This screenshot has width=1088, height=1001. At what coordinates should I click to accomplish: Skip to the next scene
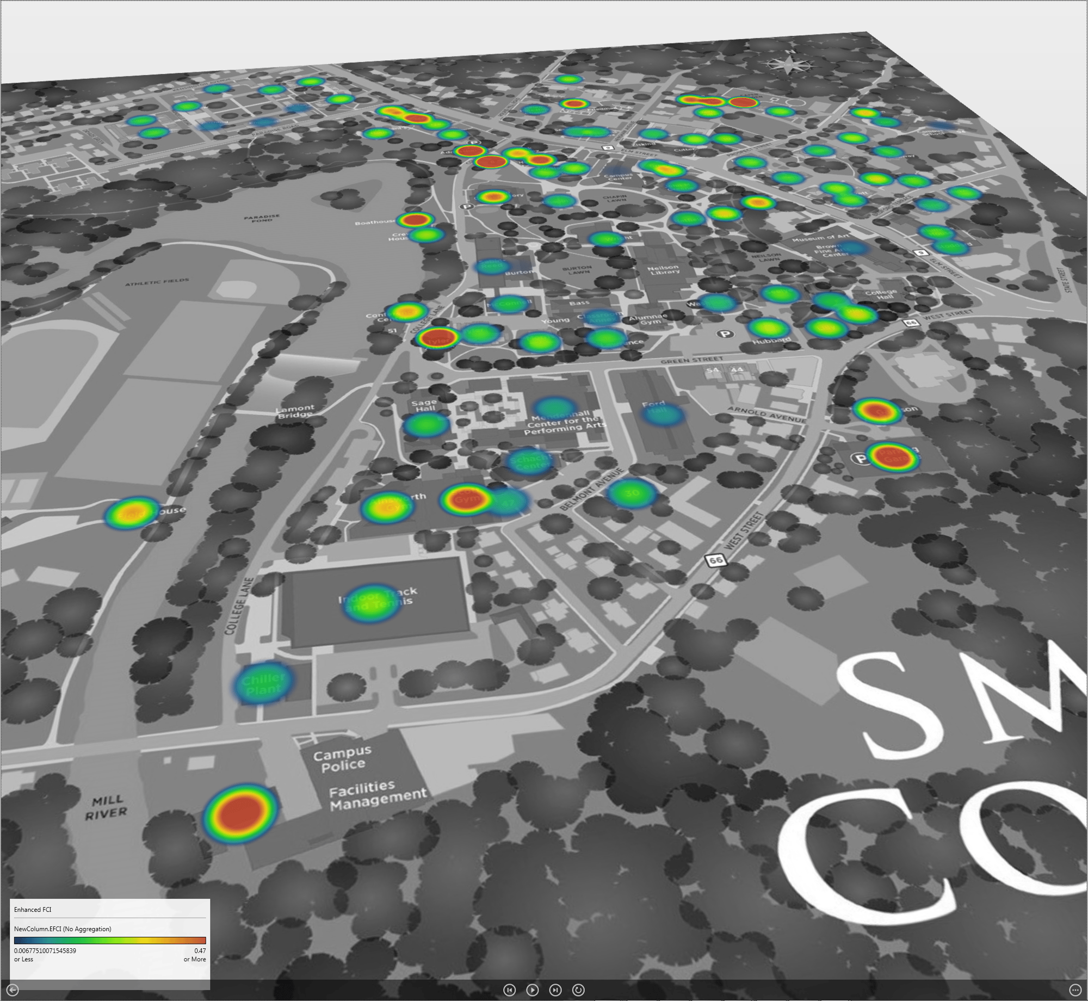coord(555,990)
